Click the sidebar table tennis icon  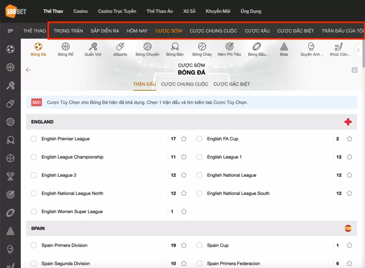(10, 140)
